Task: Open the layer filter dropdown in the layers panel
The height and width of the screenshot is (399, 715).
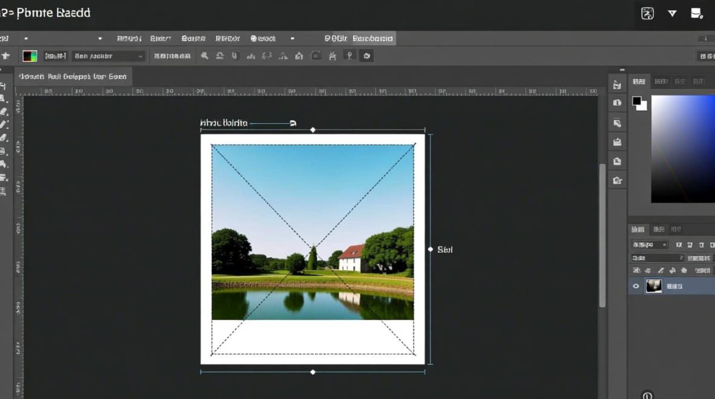Action: pyautogui.click(x=650, y=245)
